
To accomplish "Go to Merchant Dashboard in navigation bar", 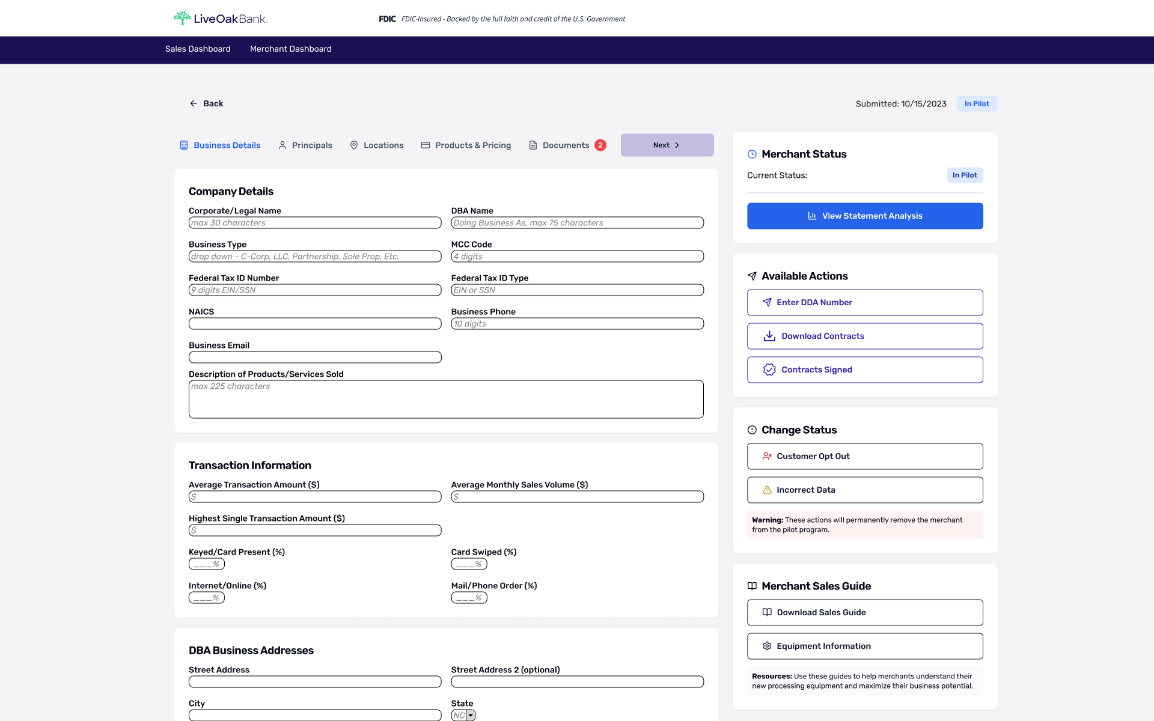I will (x=290, y=49).
